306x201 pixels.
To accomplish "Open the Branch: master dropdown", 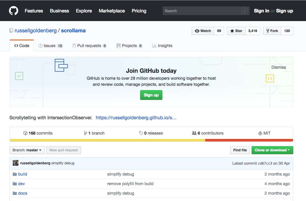I will (x=27, y=150).
